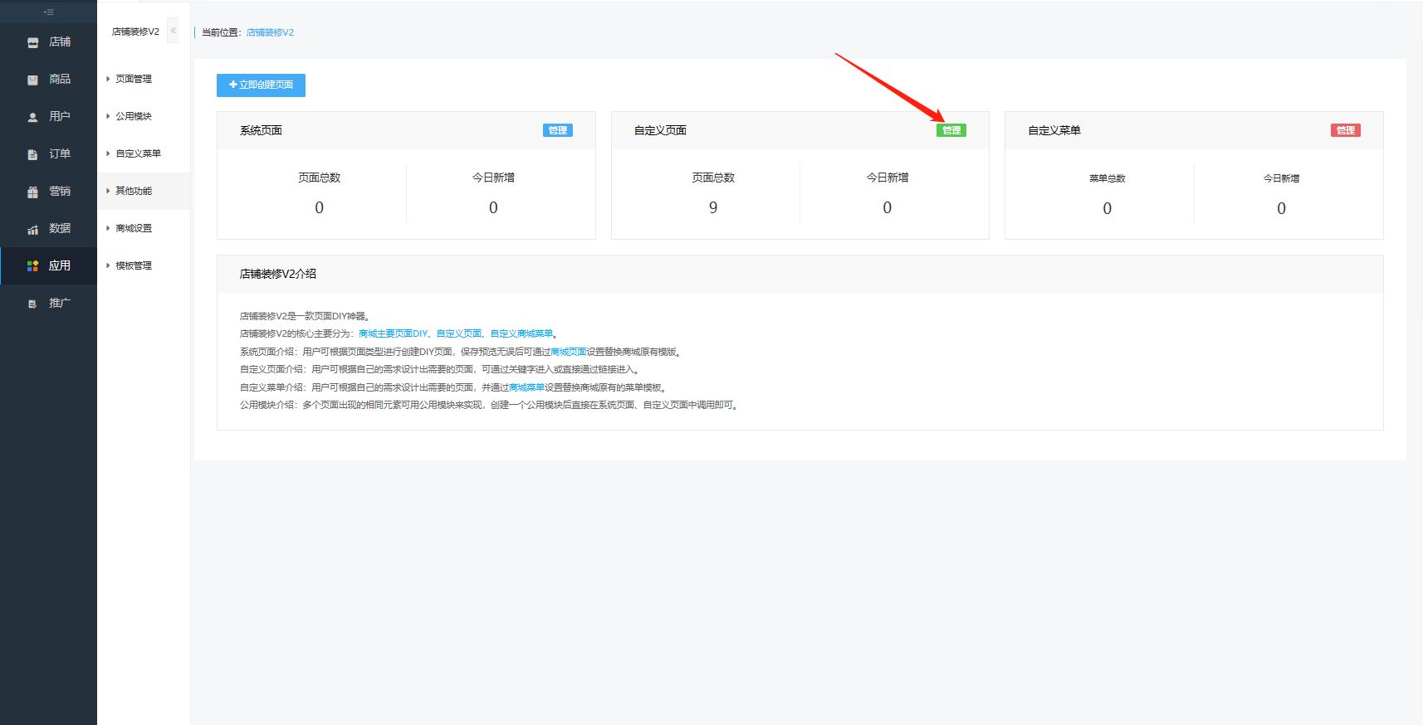View 数据 from the main sidebar

48,228
